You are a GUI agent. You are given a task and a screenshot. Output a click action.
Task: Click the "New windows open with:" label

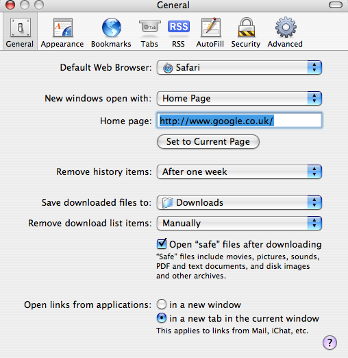[x=98, y=99]
